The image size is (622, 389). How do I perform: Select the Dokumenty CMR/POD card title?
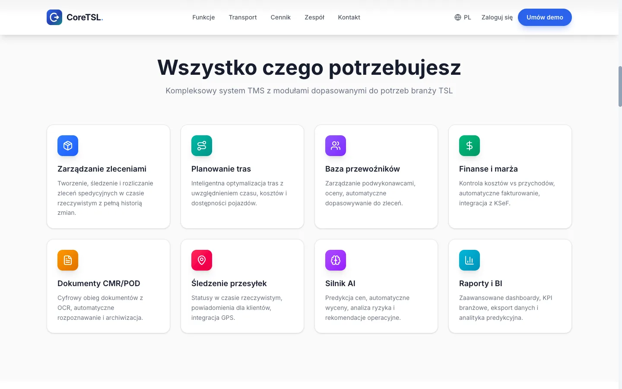tap(99, 284)
